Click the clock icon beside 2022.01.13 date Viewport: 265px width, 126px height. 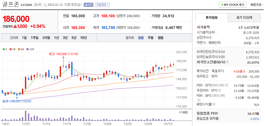pos(45,5)
